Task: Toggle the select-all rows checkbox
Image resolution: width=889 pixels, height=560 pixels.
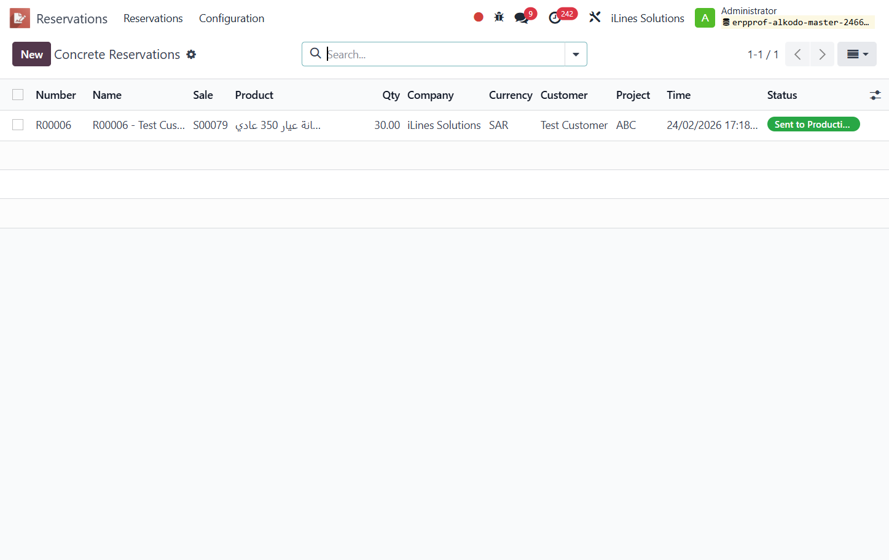Action: coord(18,95)
